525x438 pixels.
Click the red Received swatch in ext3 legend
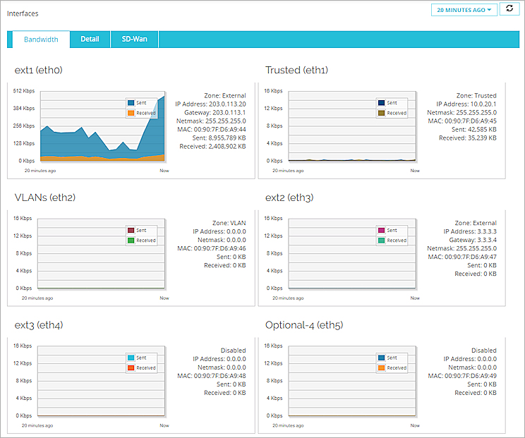[131, 367]
